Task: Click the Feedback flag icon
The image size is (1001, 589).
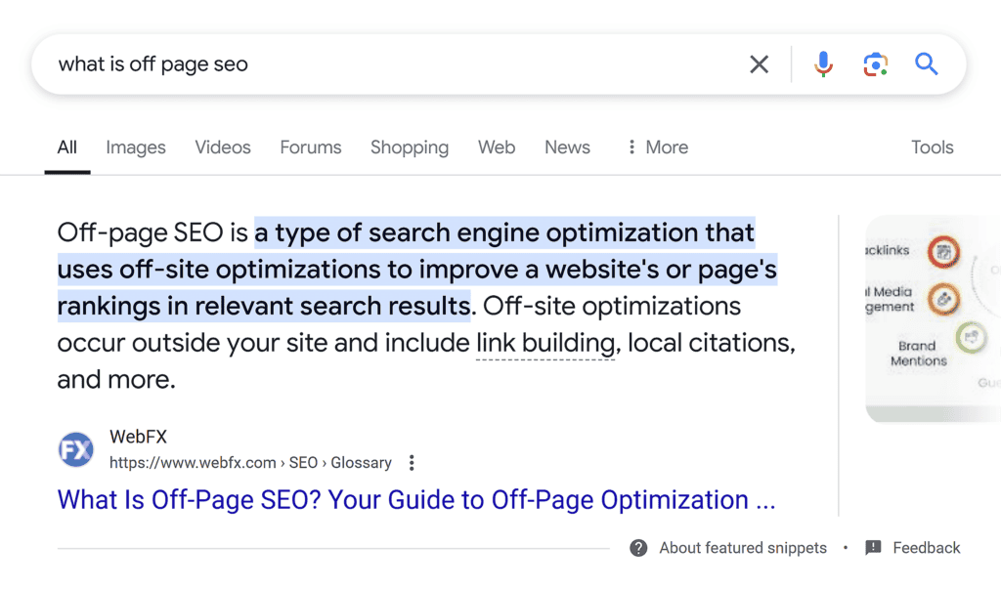Action: coord(873,548)
